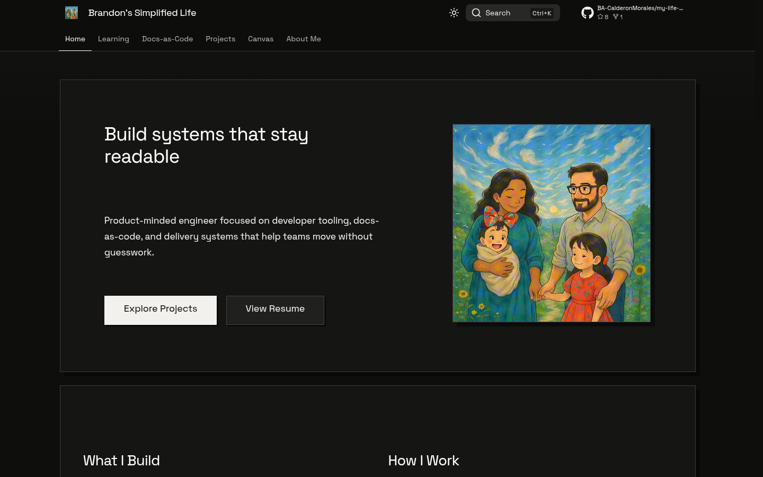The width and height of the screenshot is (763, 477).
Task: Open the Canvas tab
Action: (x=261, y=39)
